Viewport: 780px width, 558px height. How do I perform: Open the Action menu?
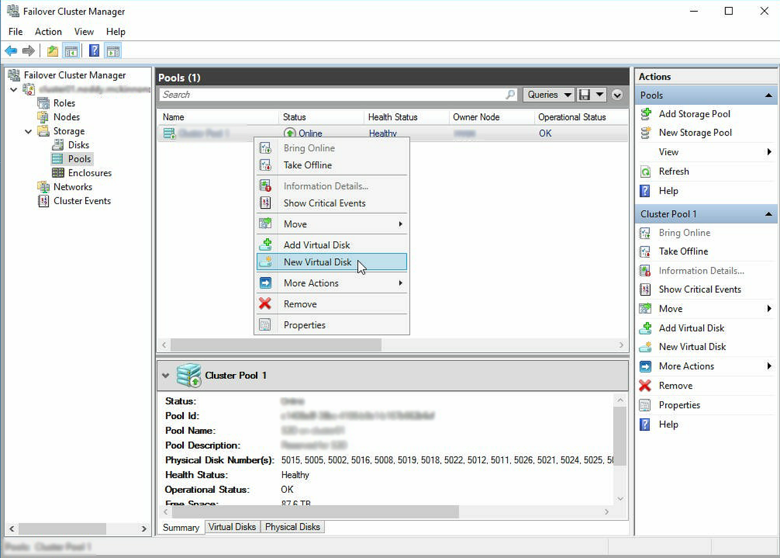pyautogui.click(x=48, y=32)
